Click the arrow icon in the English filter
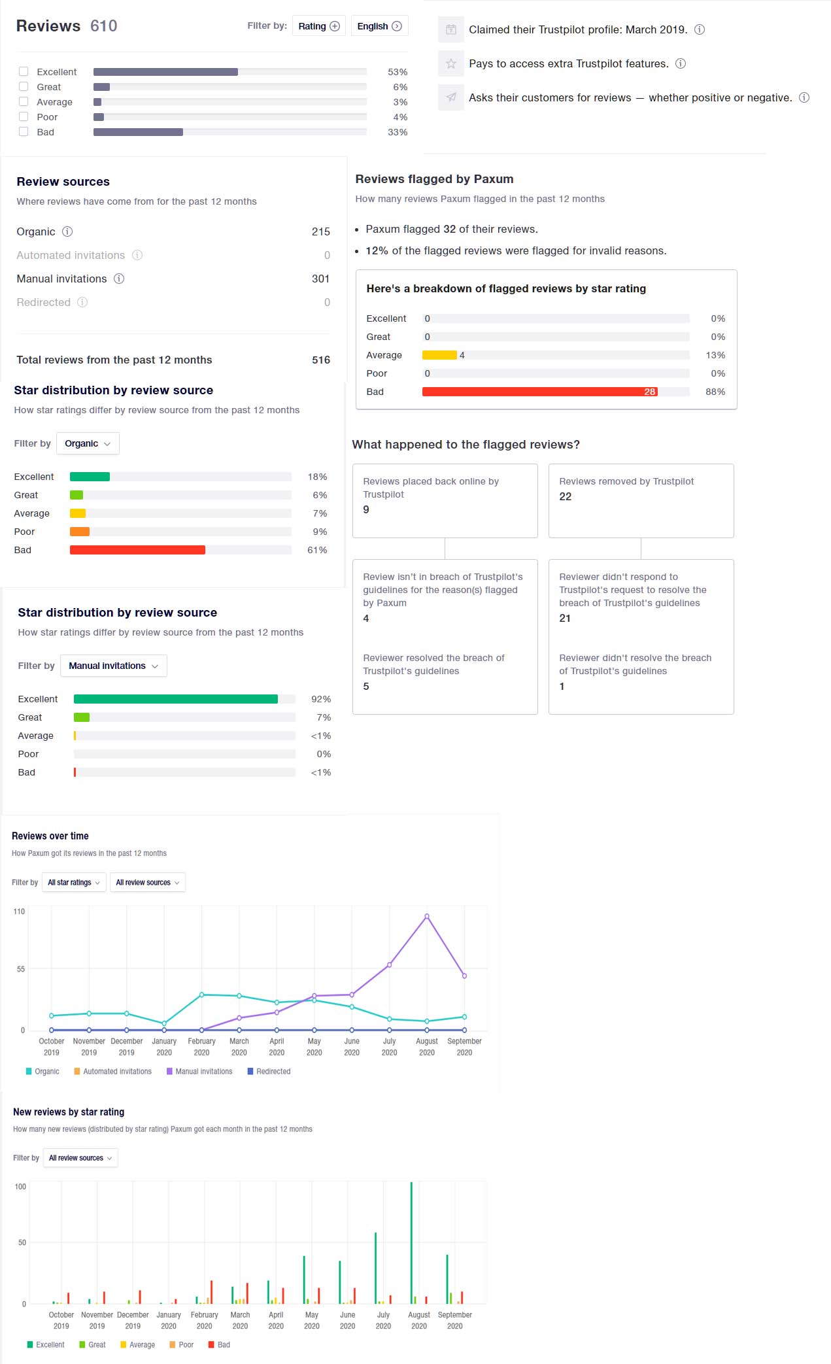 pos(396,26)
